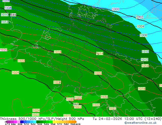Select the black 544 height label
162x125 pixels.
click(13, 15)
